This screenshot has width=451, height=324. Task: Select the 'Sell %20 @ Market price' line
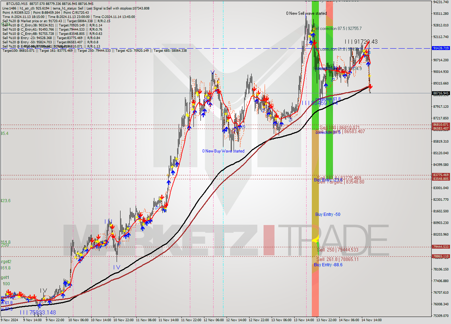point(56,21)
